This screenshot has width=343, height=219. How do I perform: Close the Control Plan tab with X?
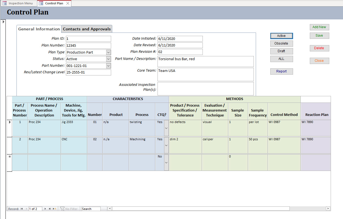pos(68,3)
